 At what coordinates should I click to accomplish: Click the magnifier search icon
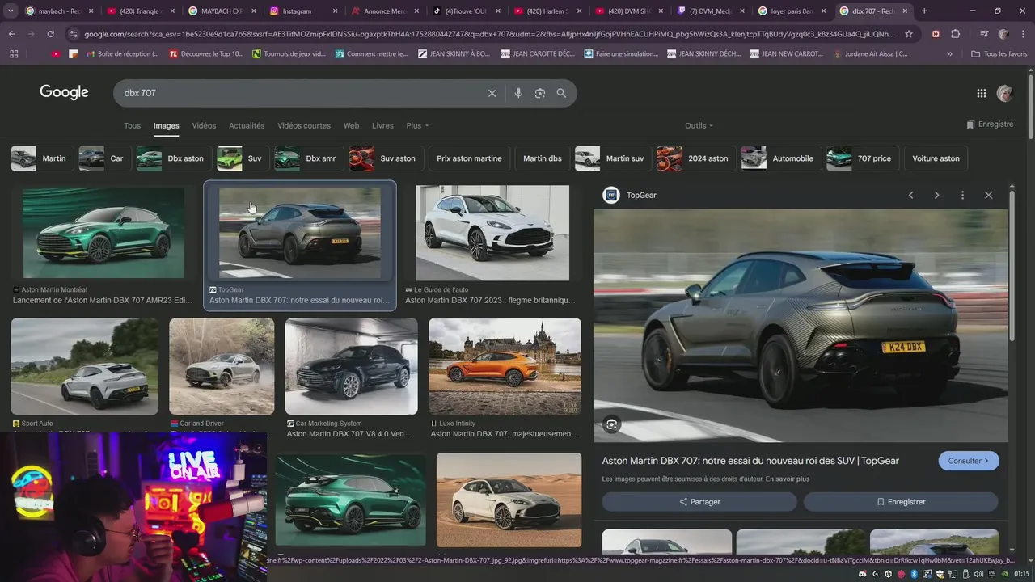tap(561, 93)
